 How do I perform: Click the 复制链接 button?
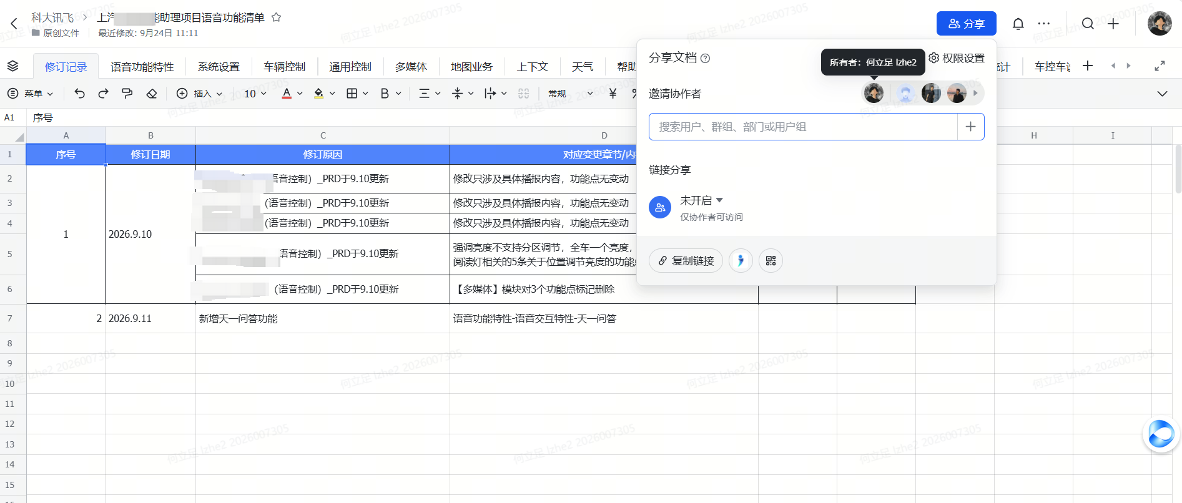pos(686,260)
